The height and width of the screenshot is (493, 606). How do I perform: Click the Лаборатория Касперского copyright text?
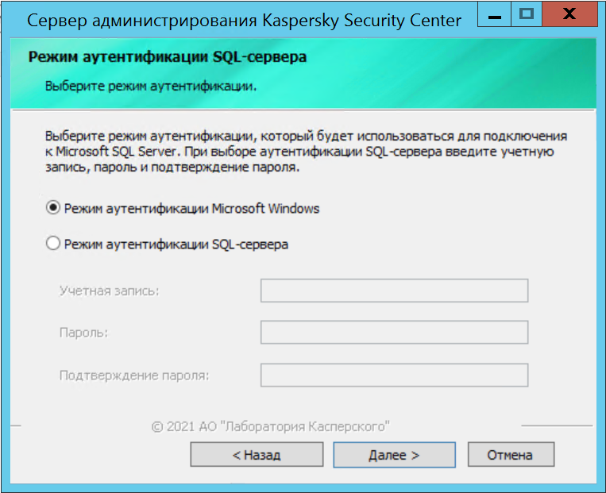[270, 426]
